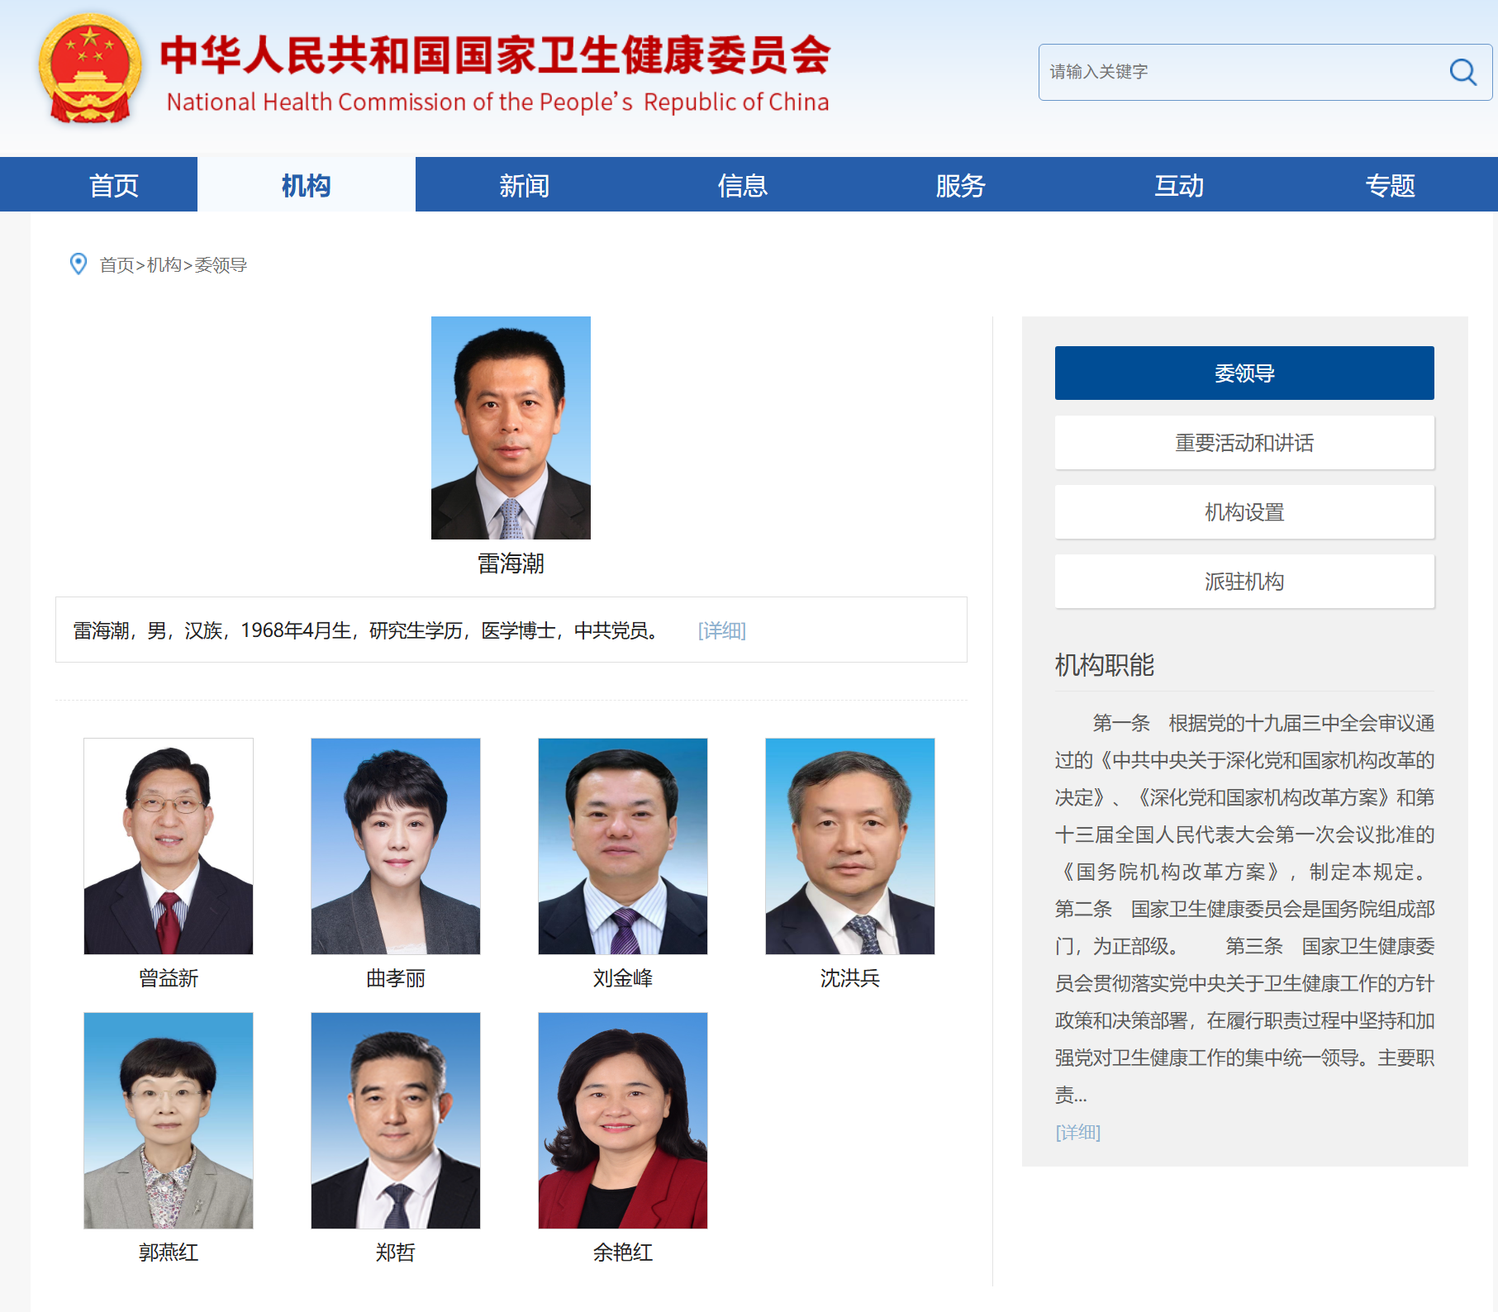Open the 互动 navigation item
This screenshot has width=1498, height=1312.
tap(1178, 185)
